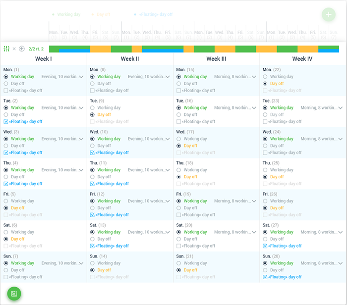This screenshot has width=347, height=305.
Task: Select Day off for Mon. (1)
Action: [x=6, y=84]
